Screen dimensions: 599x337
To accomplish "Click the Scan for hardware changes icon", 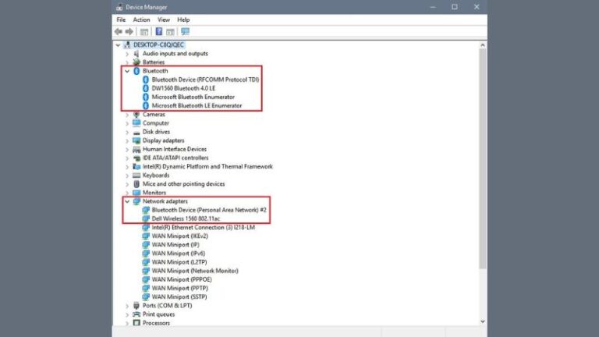I will pyautogui.click(x=186, y=32).
